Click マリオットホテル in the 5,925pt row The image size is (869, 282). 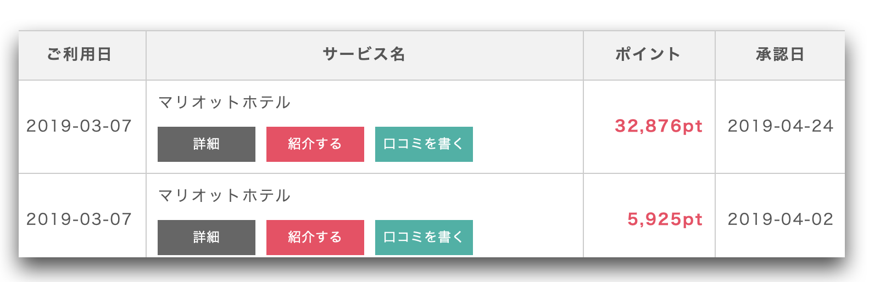pos(224,196)
